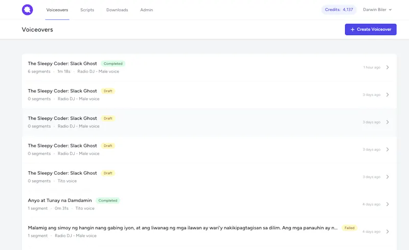Click the Failed status badge
This screenshot has width=409, height=250.
pyautogui.click(x=349, y=228)
